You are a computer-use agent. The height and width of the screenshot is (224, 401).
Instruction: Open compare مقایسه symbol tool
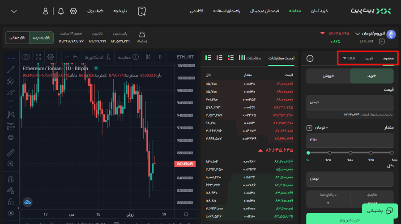pyautogui.click(x=128, y=57)
